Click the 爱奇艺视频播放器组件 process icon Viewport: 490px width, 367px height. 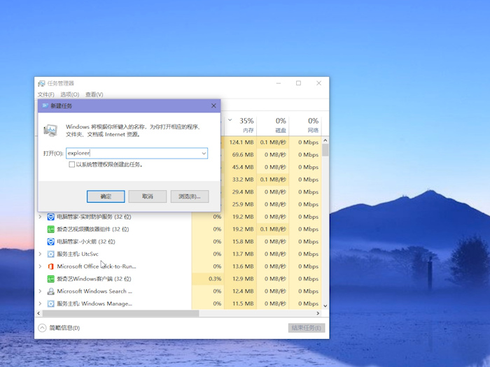tap(50, 229)
